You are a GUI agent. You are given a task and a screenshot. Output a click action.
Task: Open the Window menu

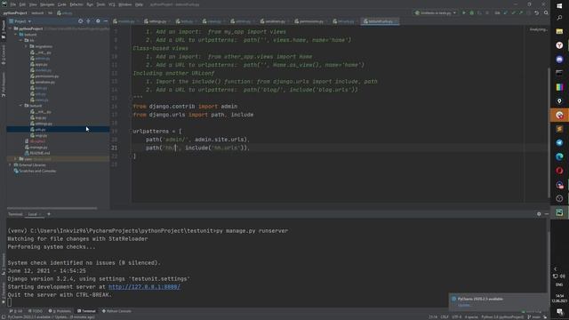click(x=125, y=4)
